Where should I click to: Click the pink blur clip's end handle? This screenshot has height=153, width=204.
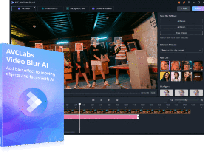[x=138, y=117]
